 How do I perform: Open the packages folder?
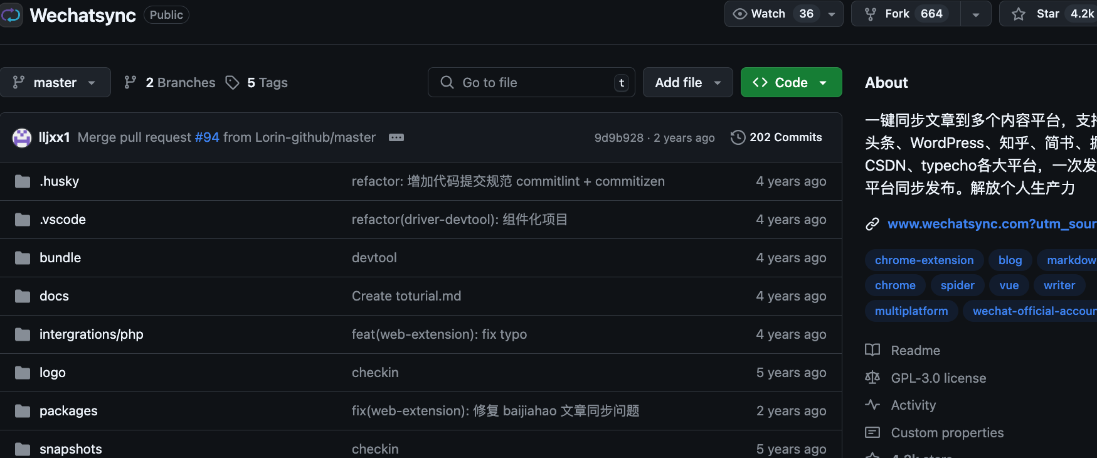tap(68, 411)
